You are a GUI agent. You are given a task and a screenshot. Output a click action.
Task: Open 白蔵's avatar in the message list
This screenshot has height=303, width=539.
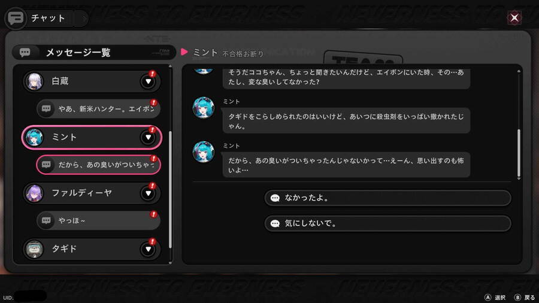pyautogui.click(x=34, y=81)
